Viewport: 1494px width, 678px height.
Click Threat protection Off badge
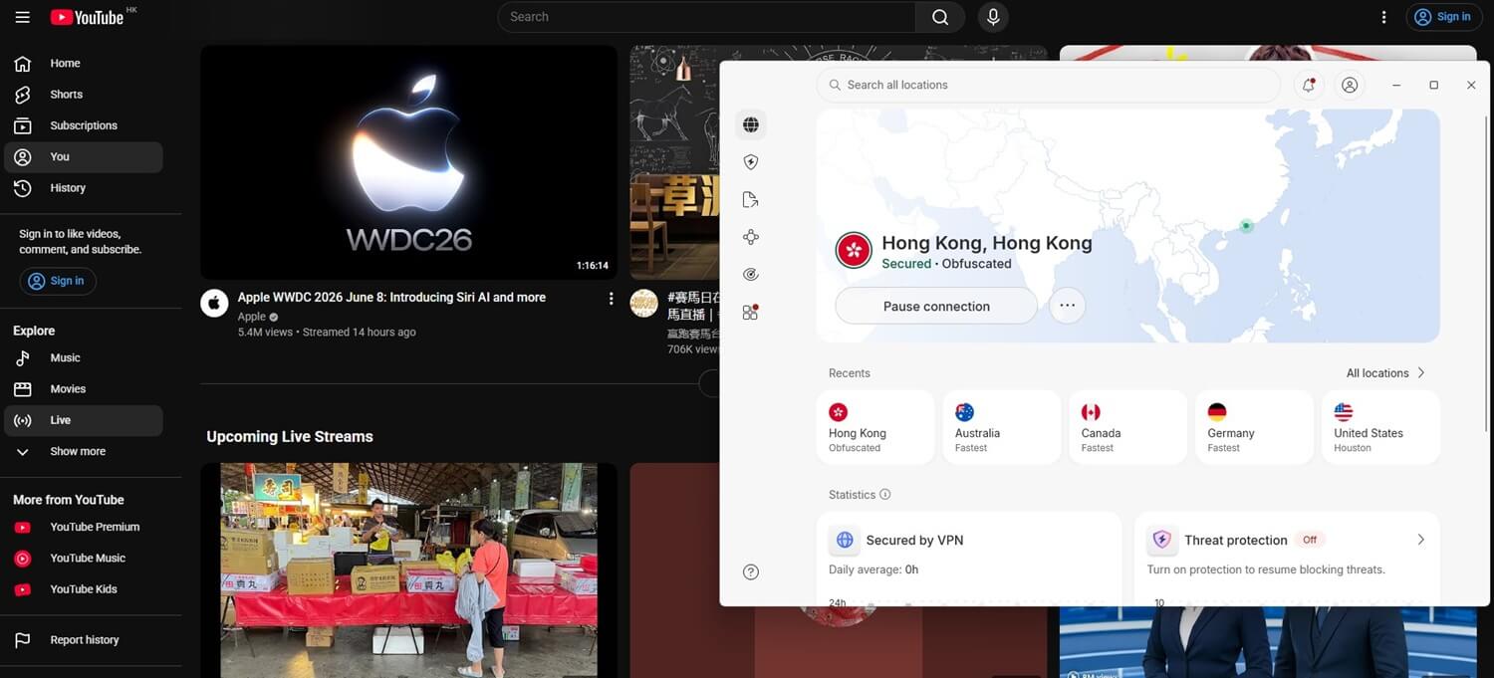pyautogui.click(x=1310, y=540)
